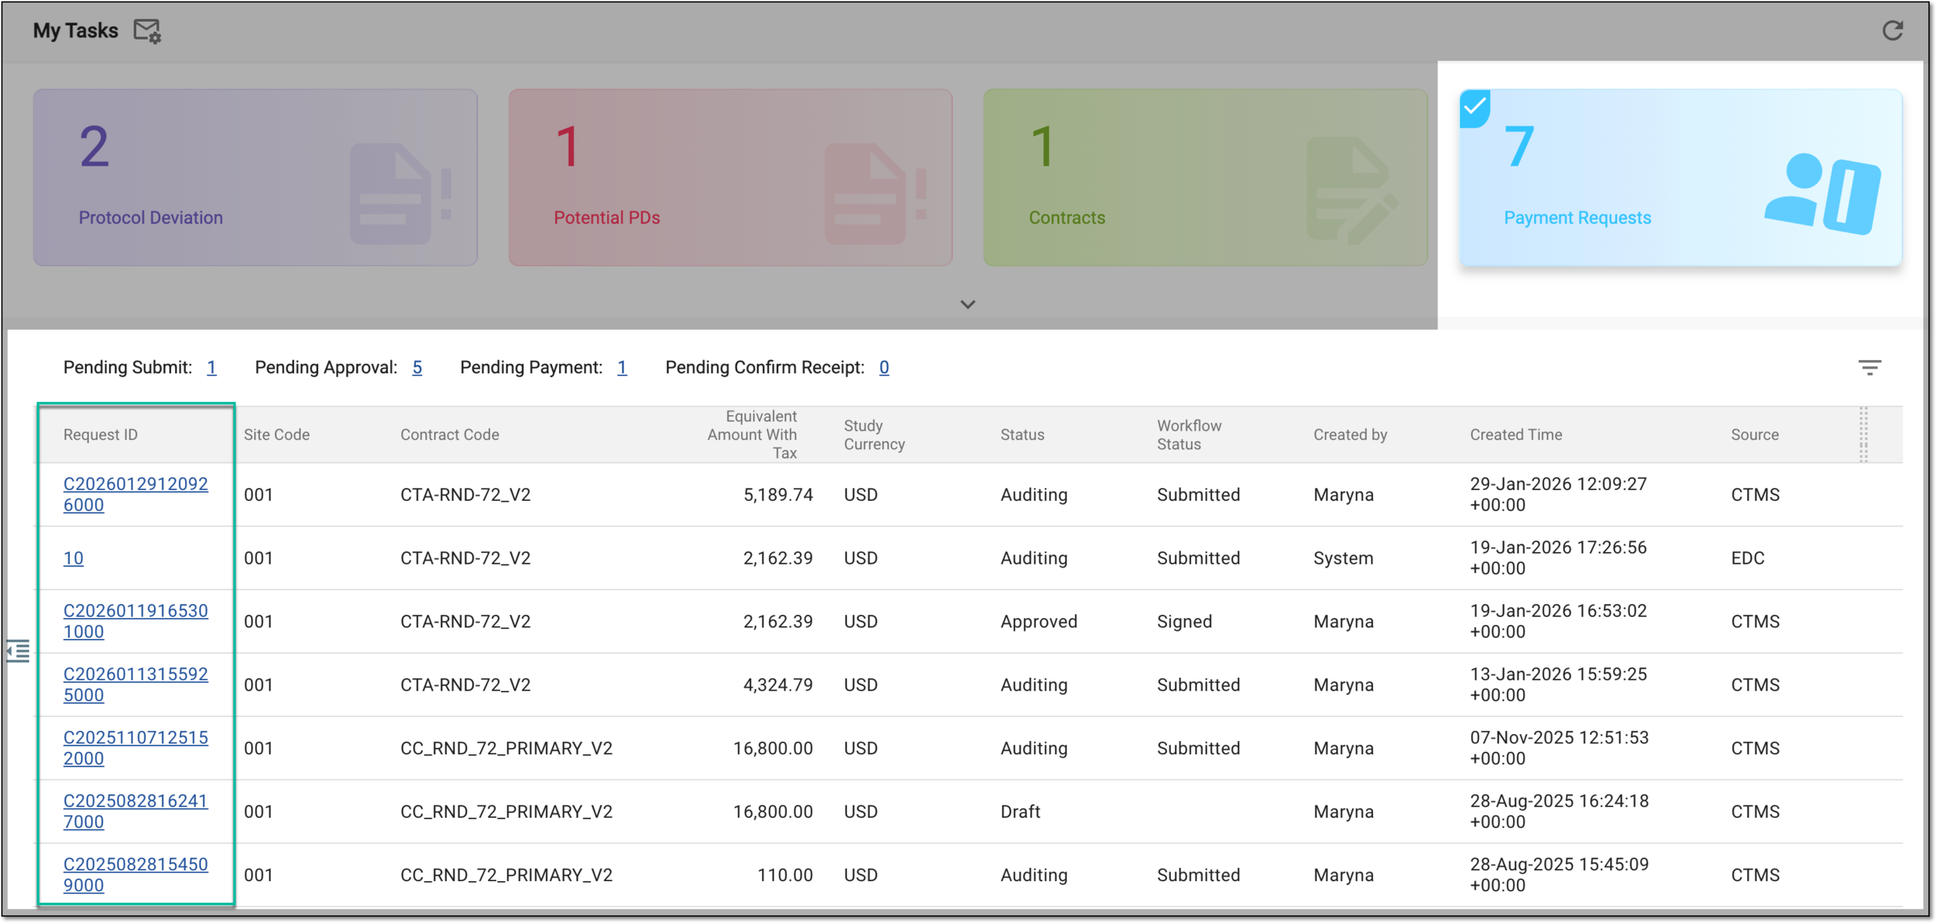Refresh the My Tasks panel
Viewport: 1936px width, 923px height.
point(1893,31)
